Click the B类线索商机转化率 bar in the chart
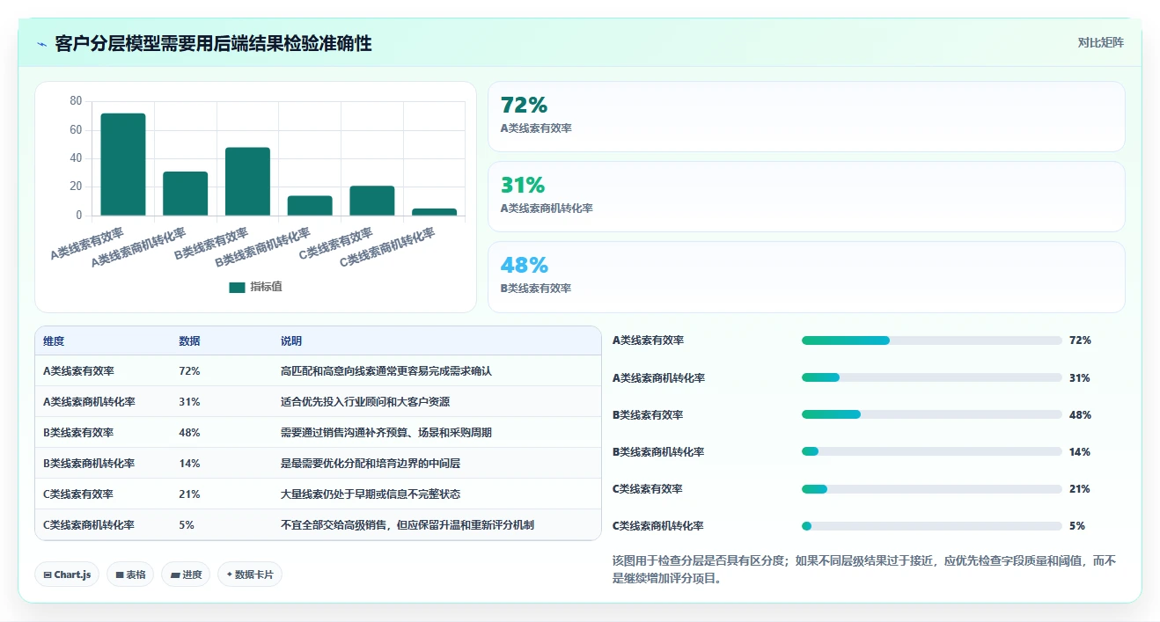 click(310, 206)
